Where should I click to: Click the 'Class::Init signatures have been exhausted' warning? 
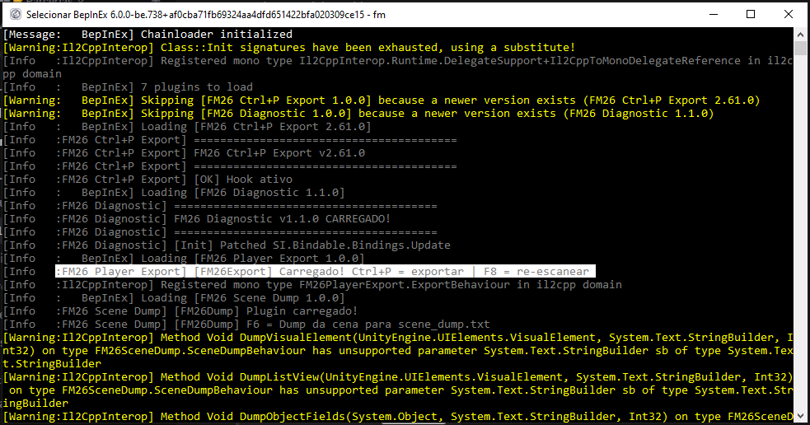pyautogui.click(x=289, y=48)
